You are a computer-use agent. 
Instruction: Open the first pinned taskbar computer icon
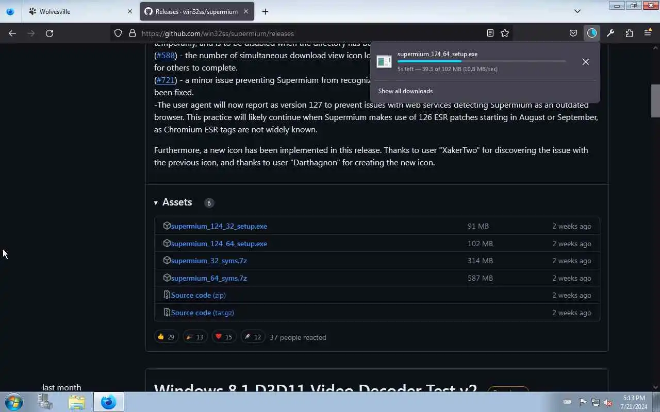(45, 402)
